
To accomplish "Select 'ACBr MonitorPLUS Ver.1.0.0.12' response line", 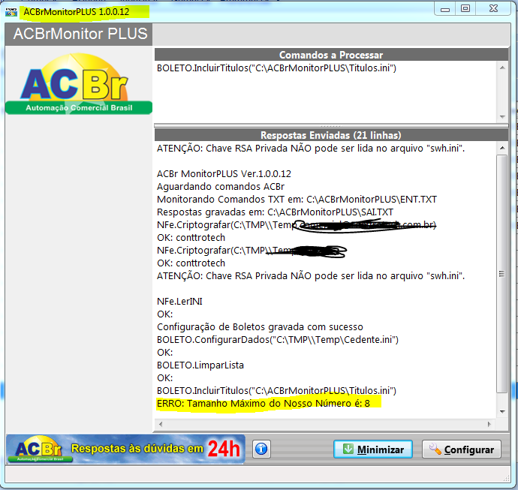I will 224,173.
